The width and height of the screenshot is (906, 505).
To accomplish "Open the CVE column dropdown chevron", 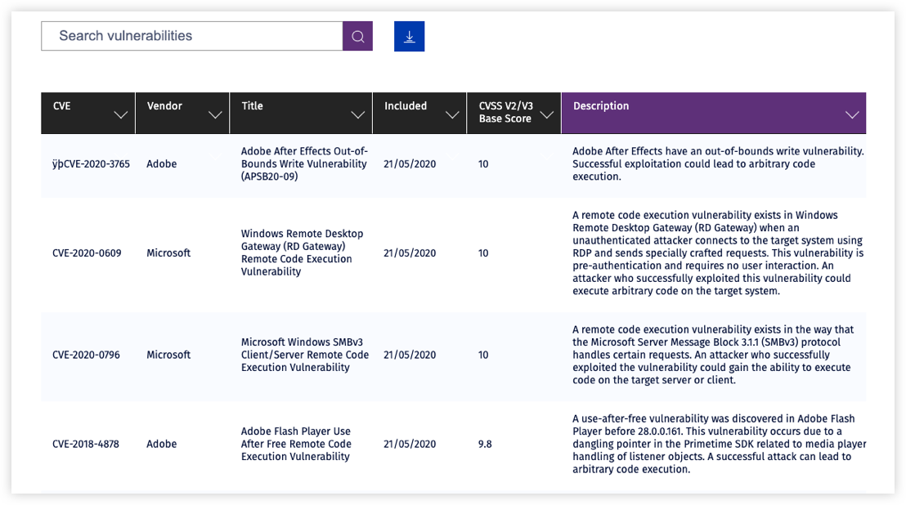I will click(x=121, y=115).
